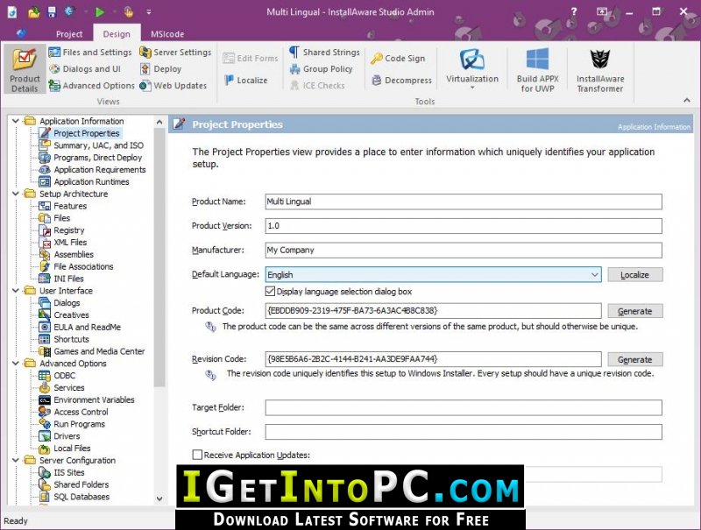
Task: Select Application Requirements item
Action: point(93,169)
